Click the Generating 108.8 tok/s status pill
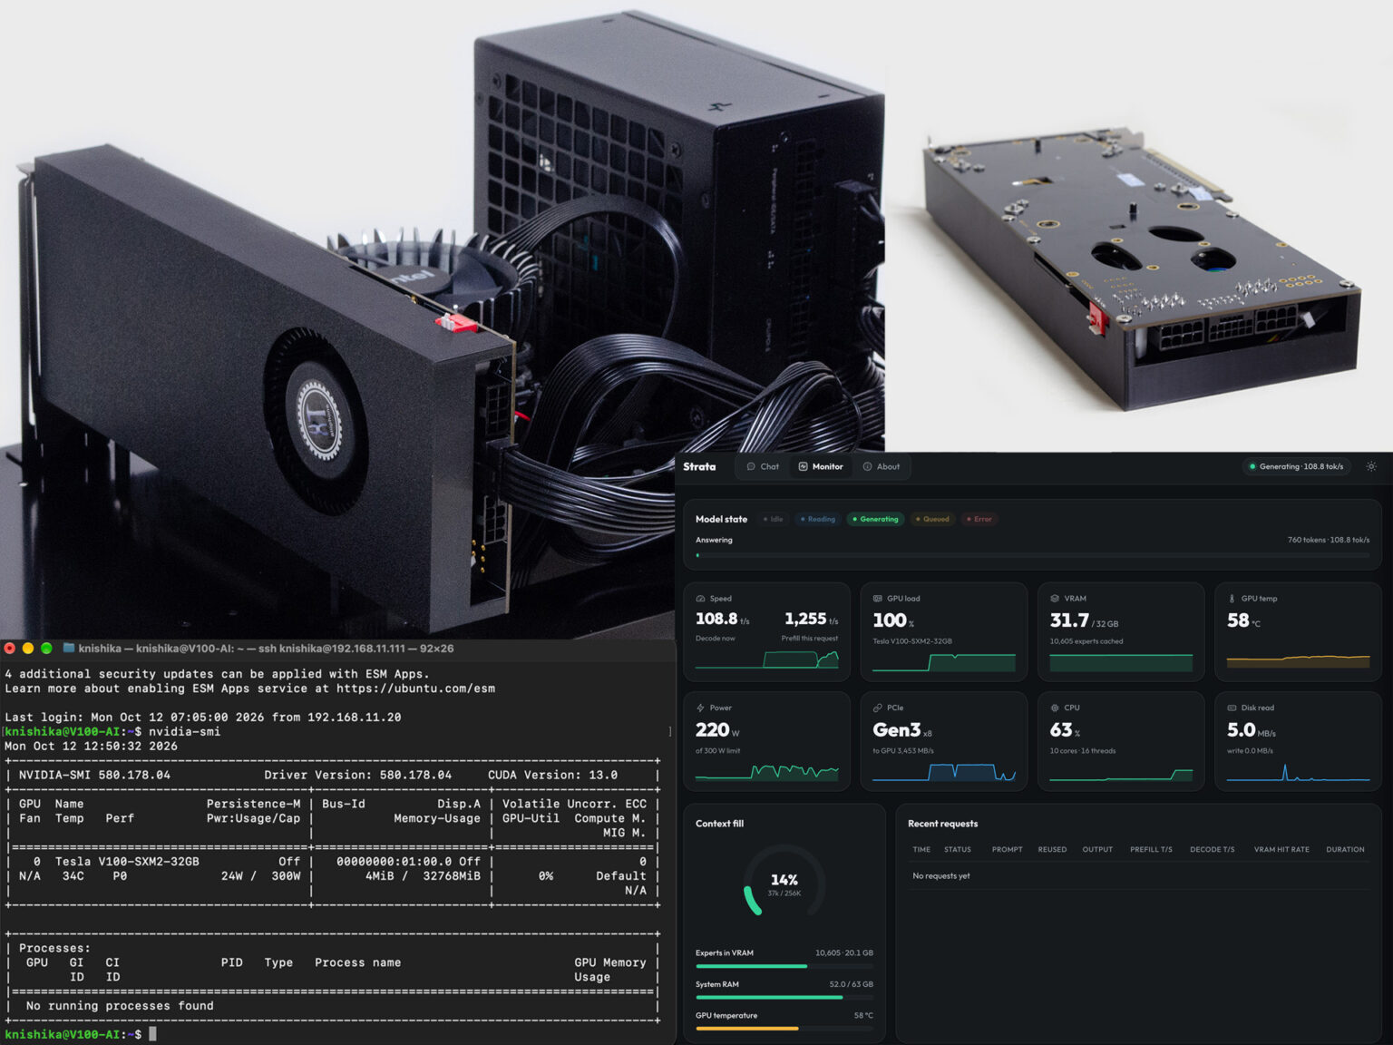 point(1297,466)
